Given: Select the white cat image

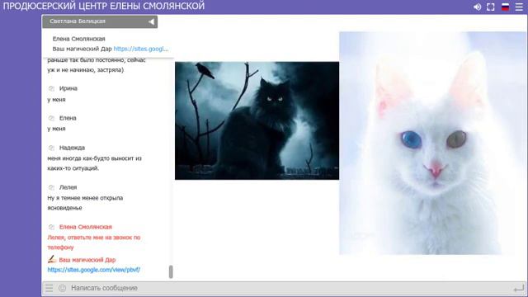Looking at the screenshot, I should click(x=432, y=143).
